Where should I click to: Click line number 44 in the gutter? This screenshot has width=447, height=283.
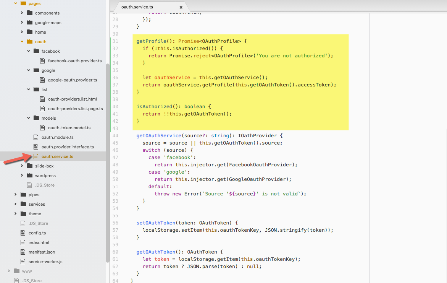tap(115, 136)
